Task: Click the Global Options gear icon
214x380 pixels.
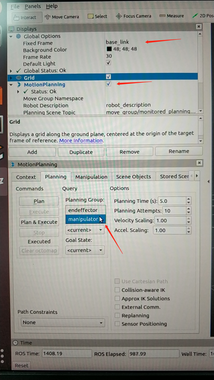Action: click(x=18, y=36)
